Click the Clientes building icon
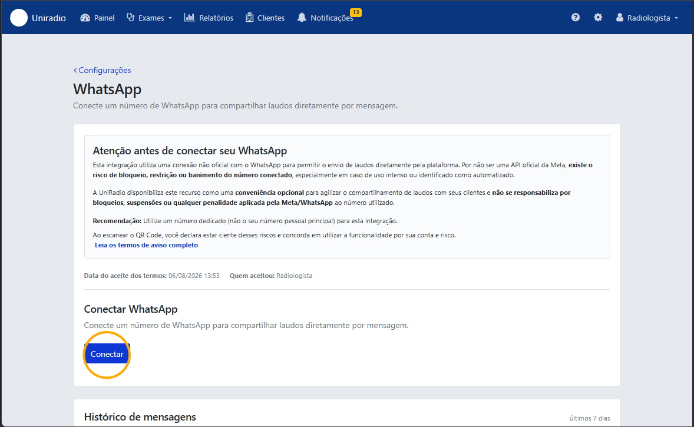Viewport: 694px width, 427px height. coord(250,18)
